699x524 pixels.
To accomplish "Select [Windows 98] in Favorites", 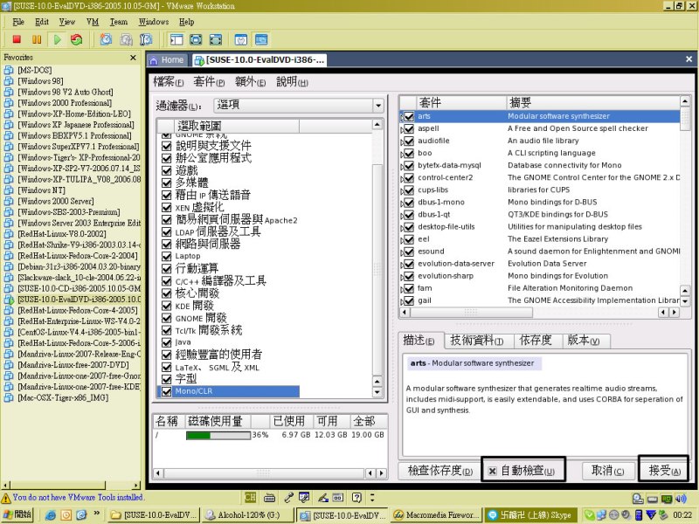I will click(40, 81).
